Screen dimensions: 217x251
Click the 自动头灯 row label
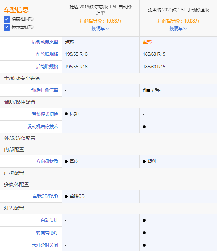49,220
